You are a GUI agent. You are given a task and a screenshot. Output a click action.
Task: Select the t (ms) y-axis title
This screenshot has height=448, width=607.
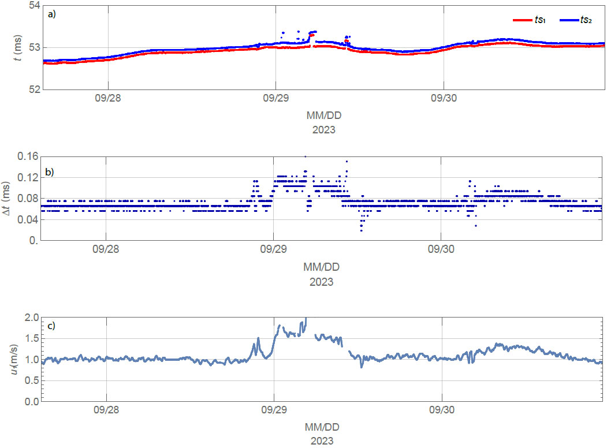tap(16, 47)
